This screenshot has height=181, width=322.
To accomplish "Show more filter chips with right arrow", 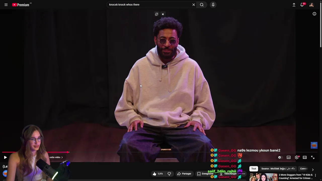I will point(313,170).
